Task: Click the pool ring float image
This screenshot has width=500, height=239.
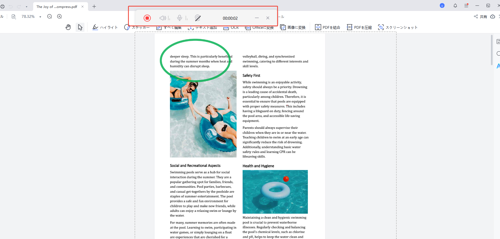Action: tap(275, 192)
